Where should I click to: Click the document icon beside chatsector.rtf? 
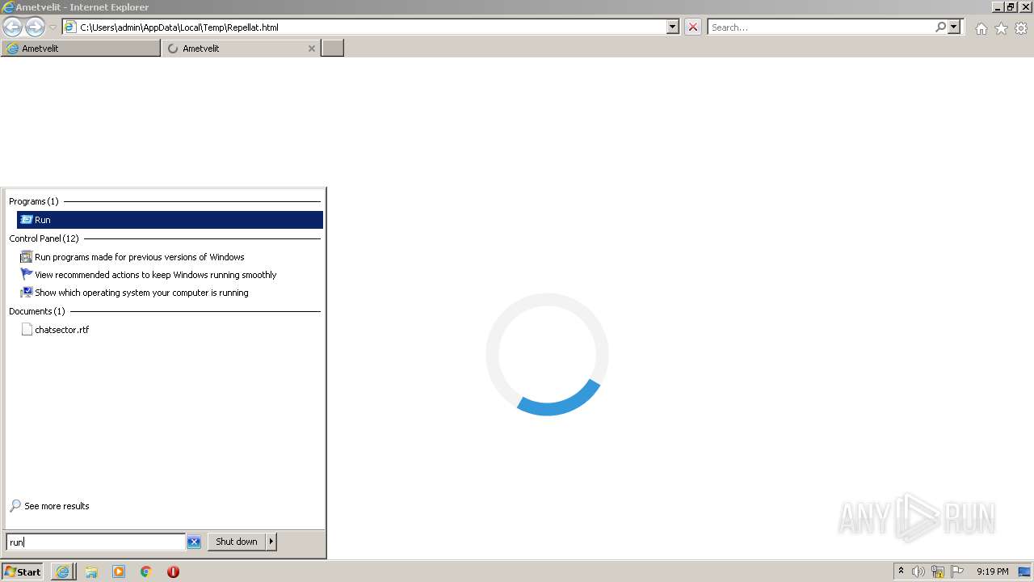pos(27,330)
